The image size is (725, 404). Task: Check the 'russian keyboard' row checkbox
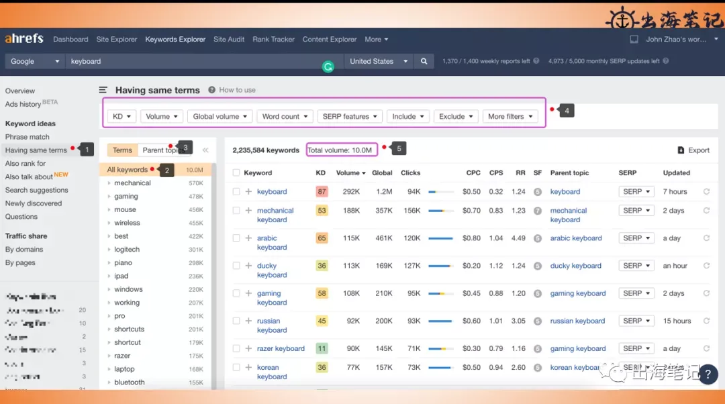pyautogui.click(x=236, y=321)
